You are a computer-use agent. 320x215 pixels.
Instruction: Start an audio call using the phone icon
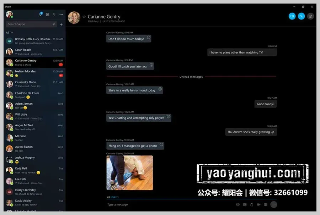301,16
